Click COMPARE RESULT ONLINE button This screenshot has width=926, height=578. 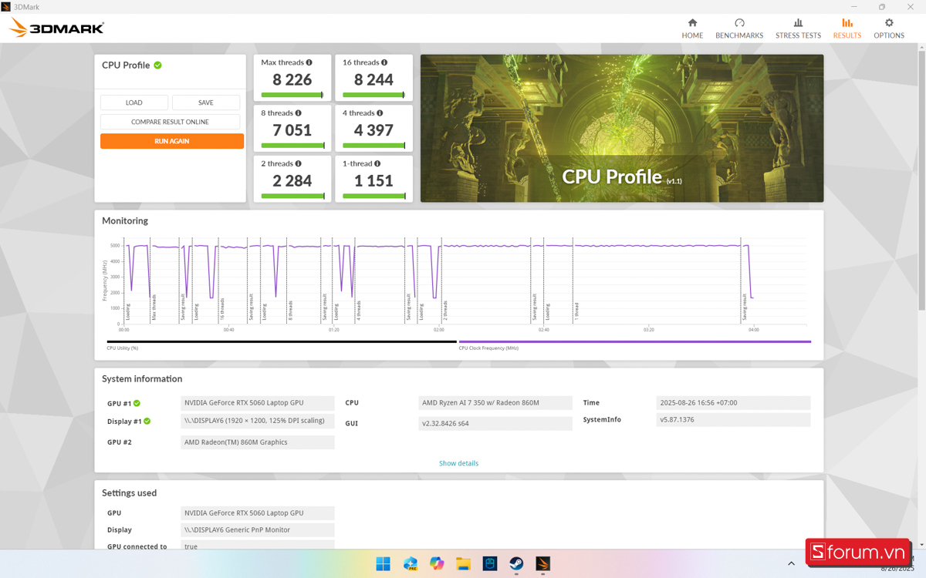(170, 122)
